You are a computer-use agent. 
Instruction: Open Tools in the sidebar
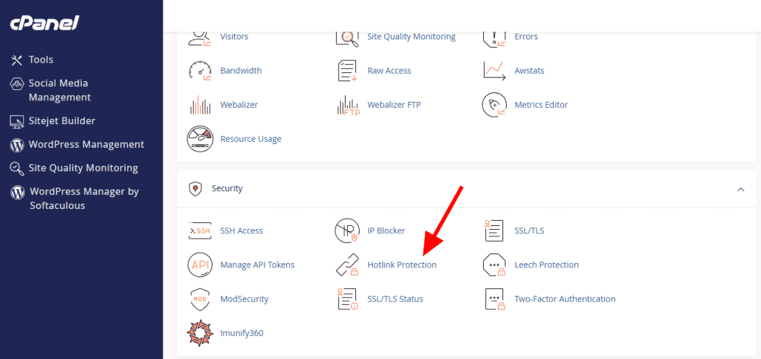[x=41, y=60]
